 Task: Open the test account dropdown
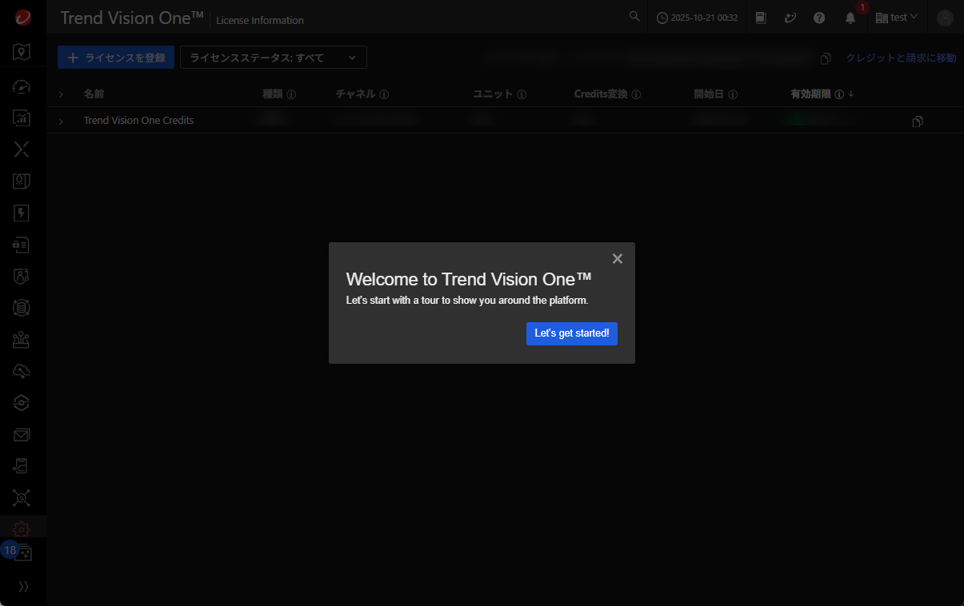pyautogui.click(x=897, y=18)
